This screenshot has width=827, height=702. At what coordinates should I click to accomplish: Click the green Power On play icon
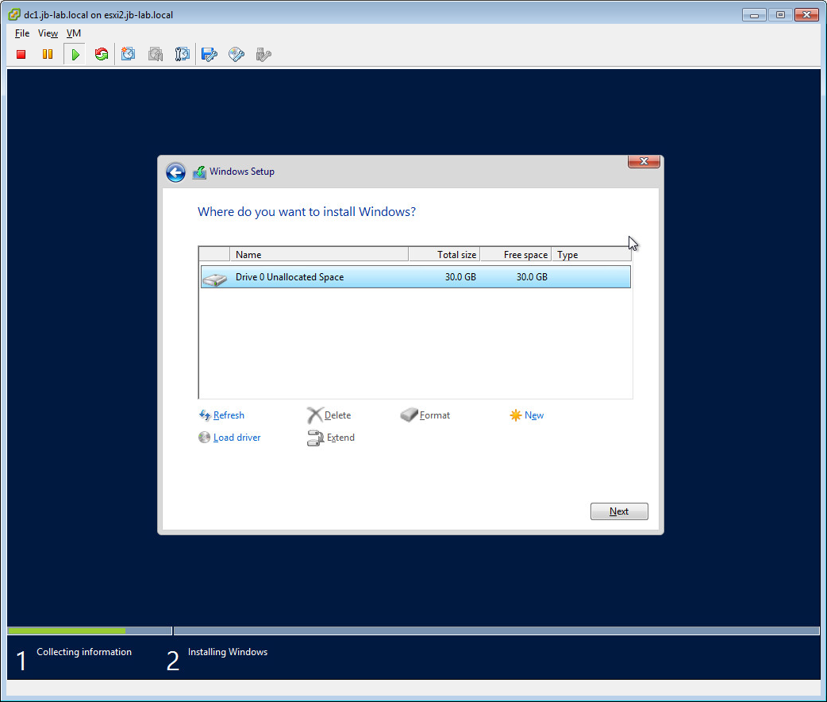pyautogui.click(x=75, y=54)
